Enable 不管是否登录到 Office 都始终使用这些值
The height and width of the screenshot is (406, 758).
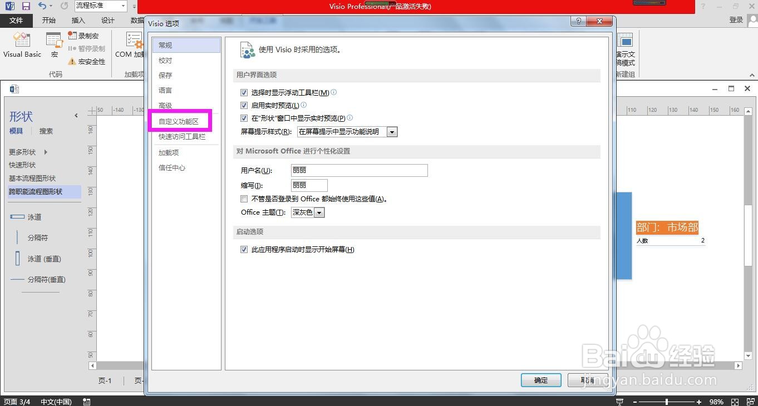pos(244,199)
